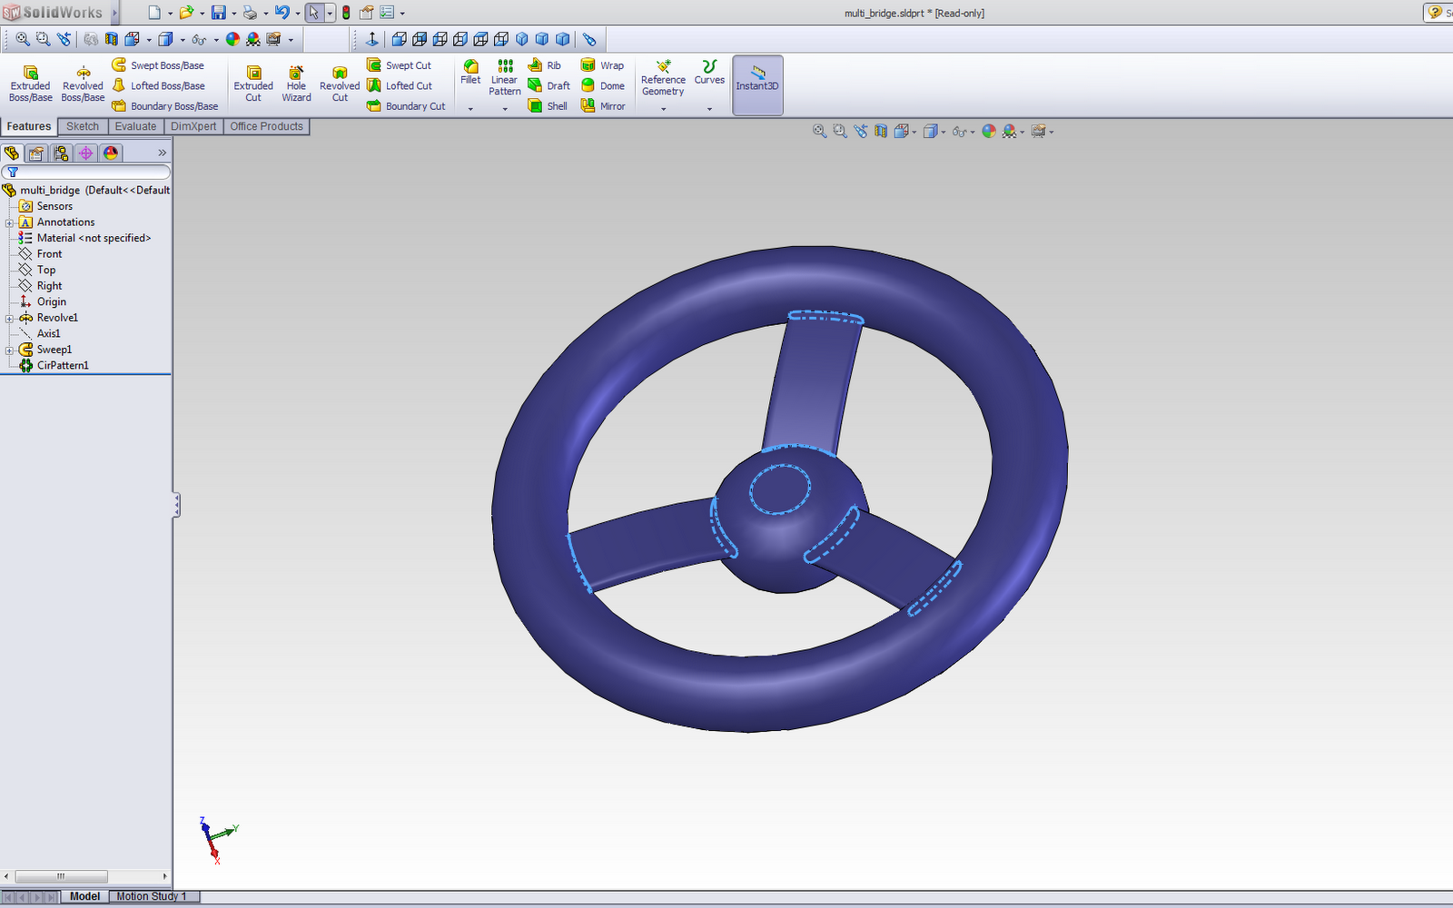The height and width of the screenshot is (908, 1453).
Task: Select the Motion Study 1 tab
Action: 152,896
